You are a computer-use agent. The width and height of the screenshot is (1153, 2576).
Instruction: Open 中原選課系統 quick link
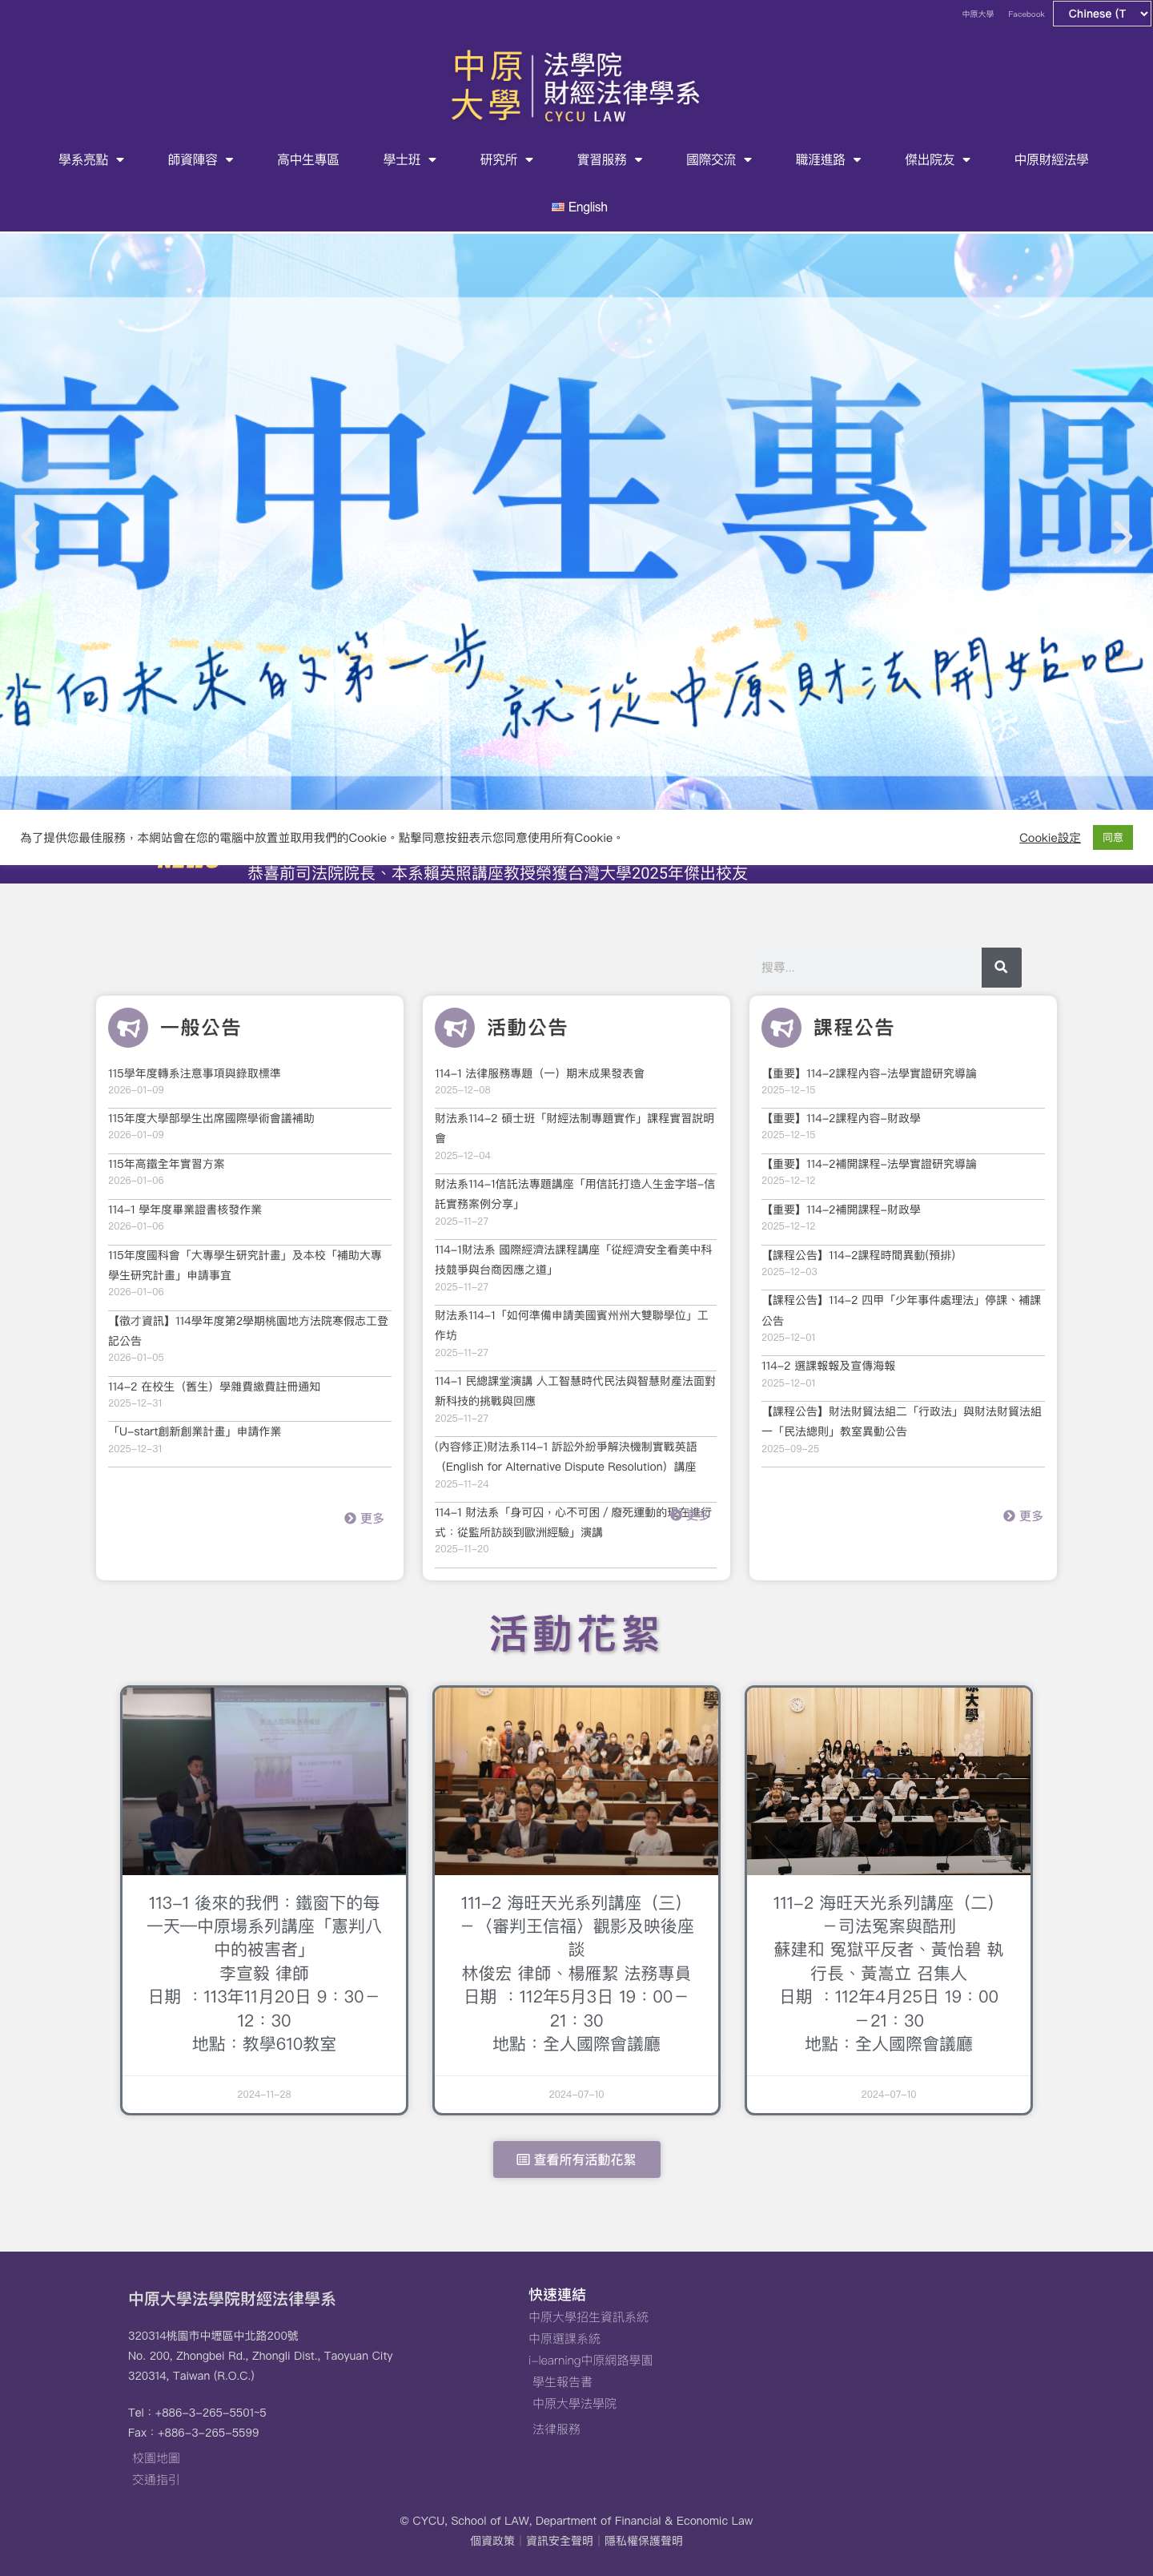(x=564, y=2339)
